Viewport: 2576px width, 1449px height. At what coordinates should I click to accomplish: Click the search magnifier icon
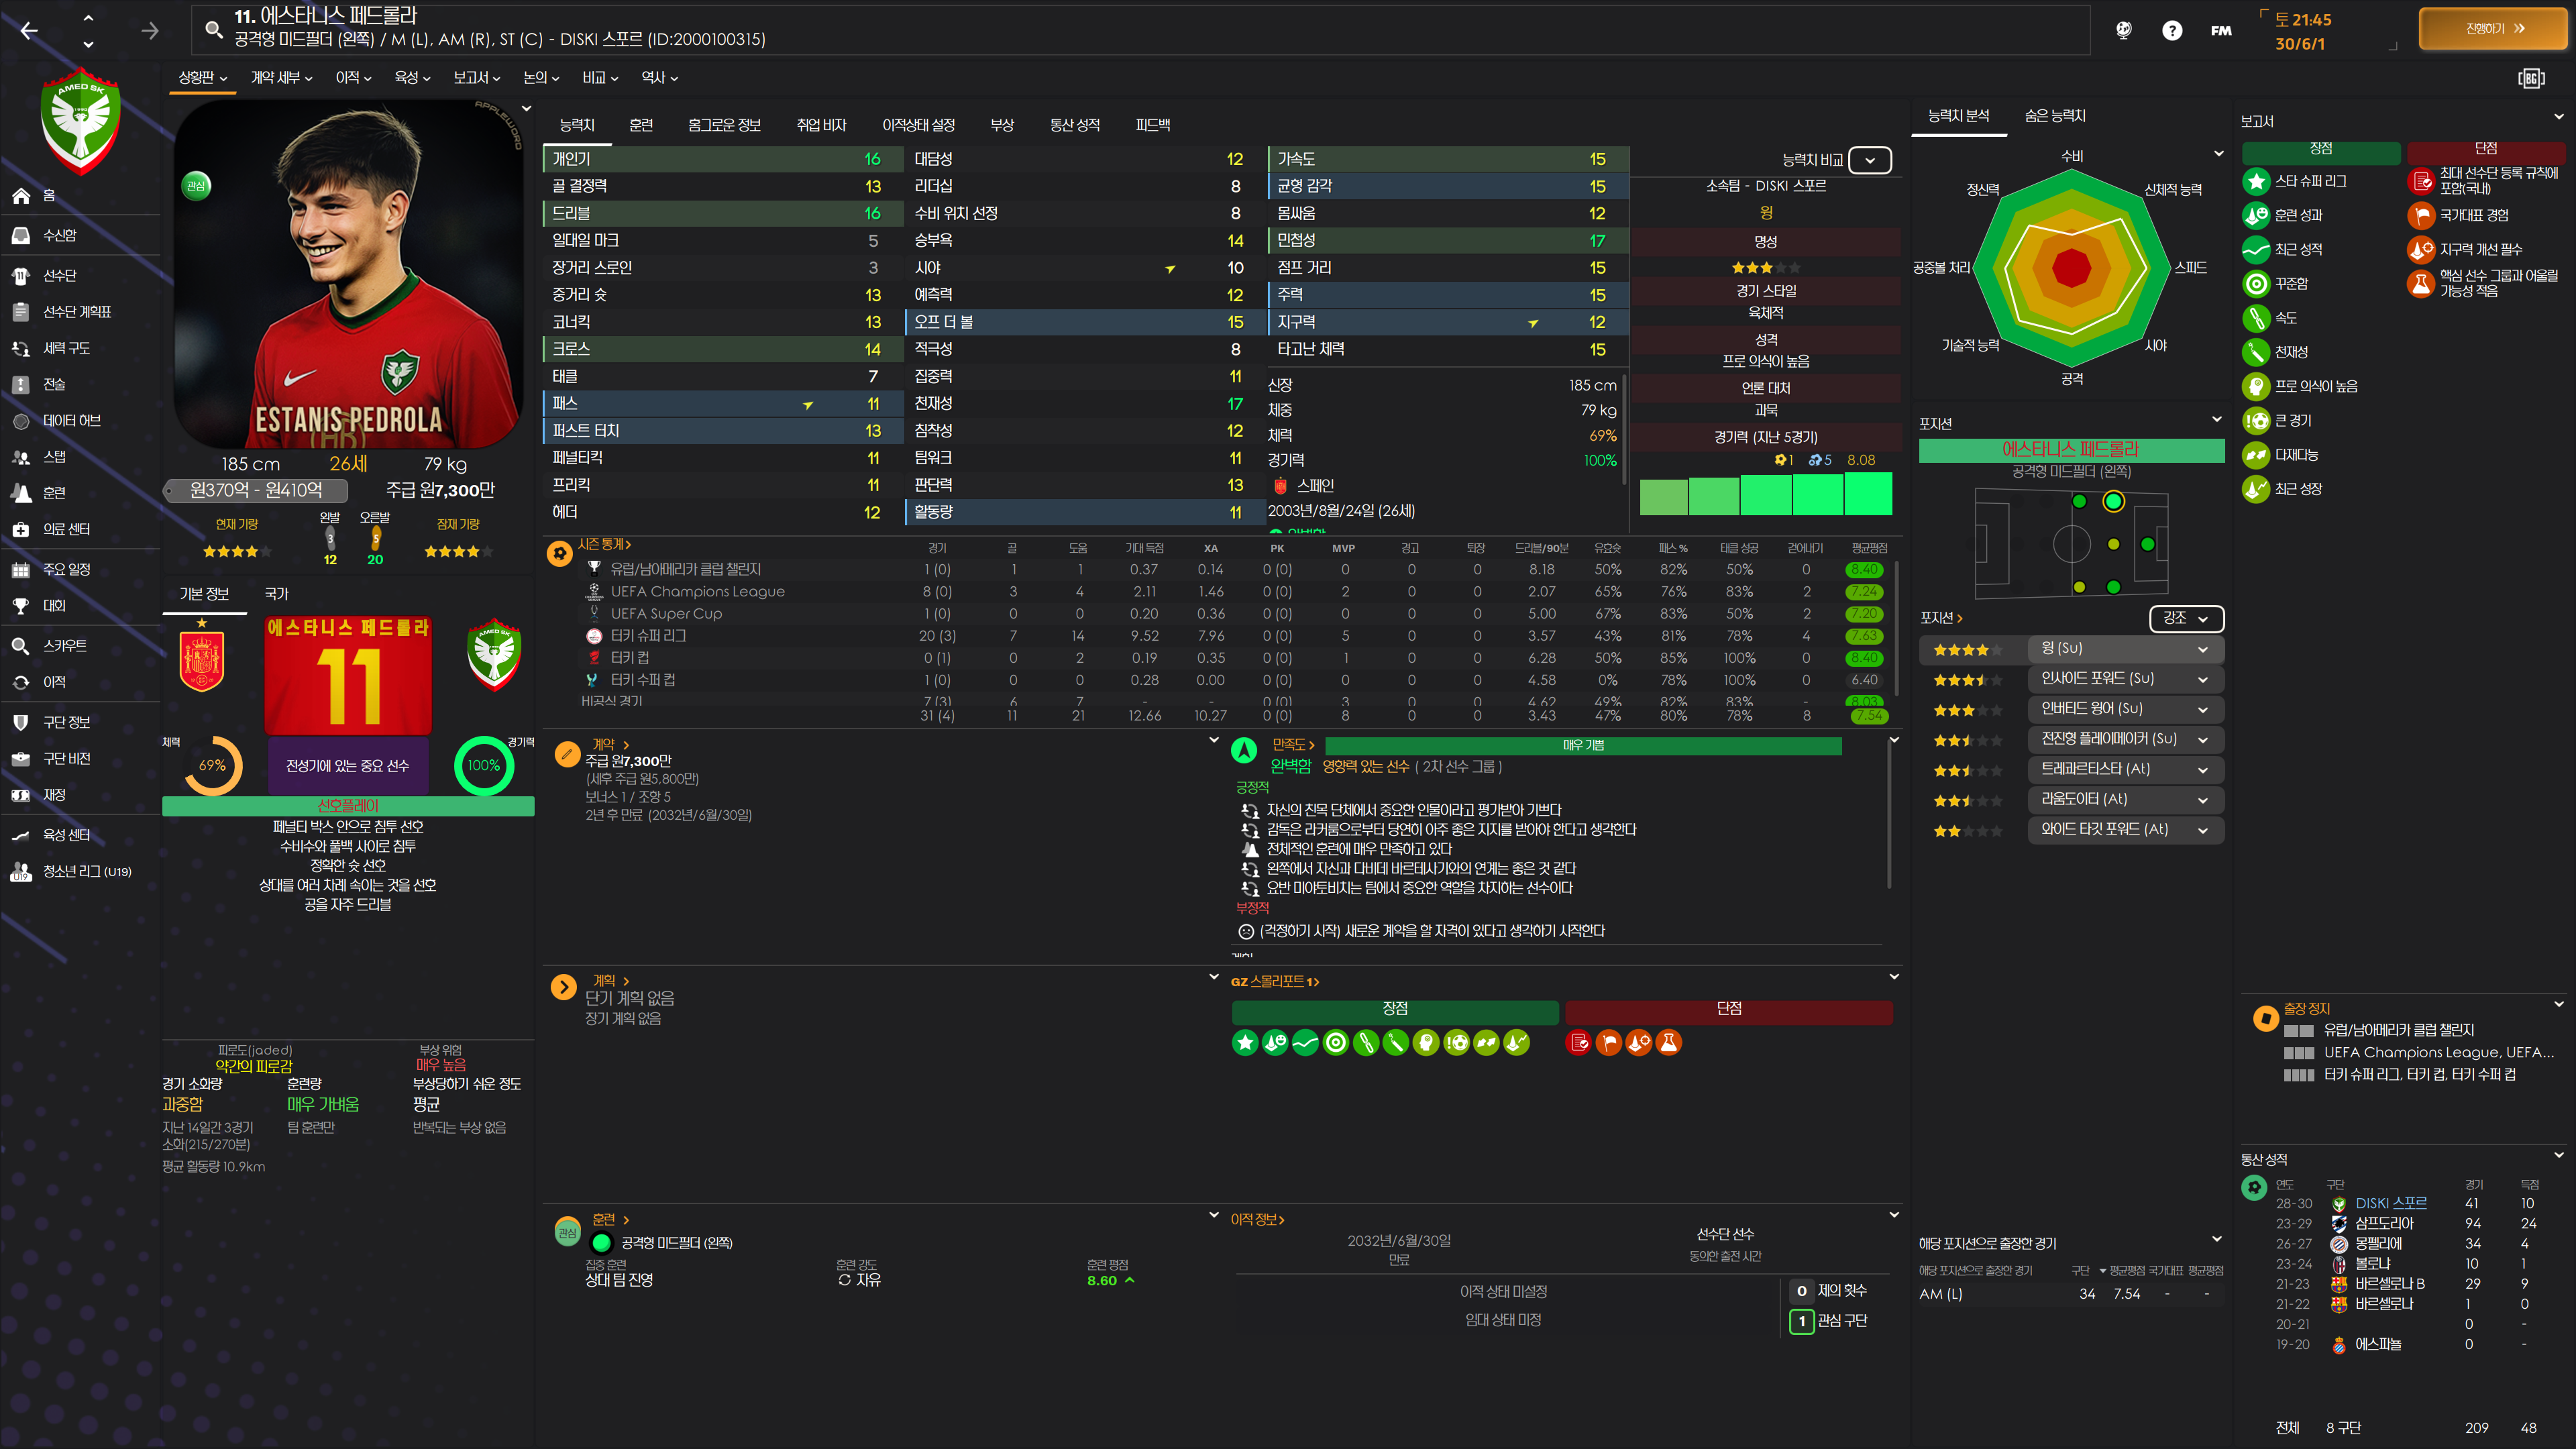point(213,30)
